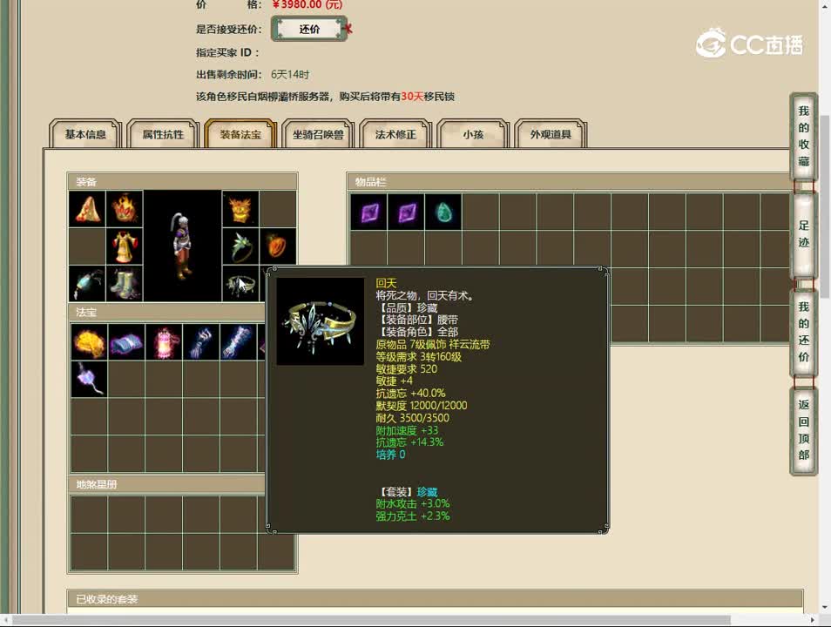Select the blue spellbook 法宝 icon
831x627 pixels.
126,342
